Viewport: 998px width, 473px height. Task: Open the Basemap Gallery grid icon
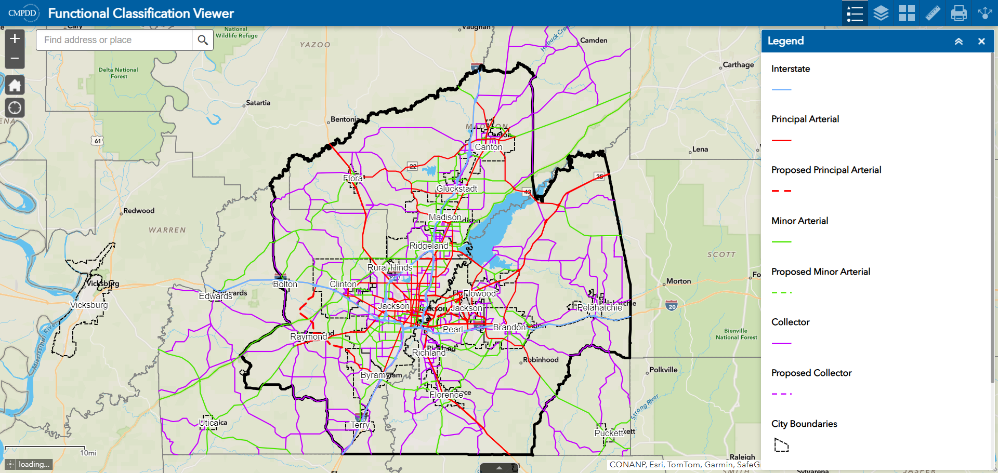(907, 13)
